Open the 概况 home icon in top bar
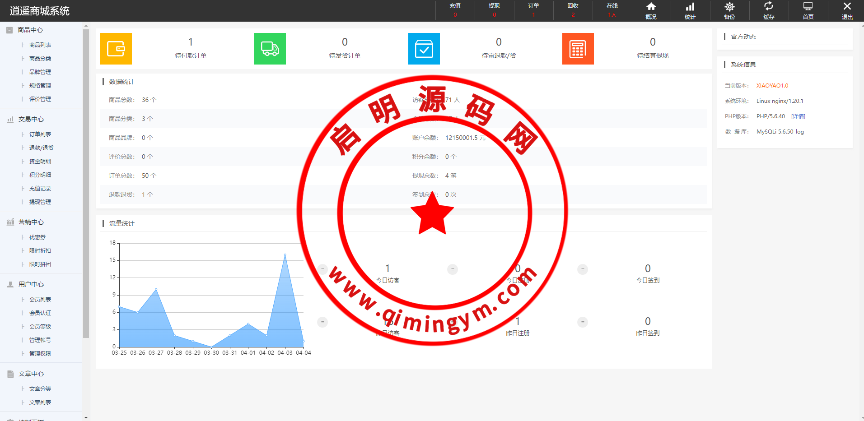 [x=651, y=10]
